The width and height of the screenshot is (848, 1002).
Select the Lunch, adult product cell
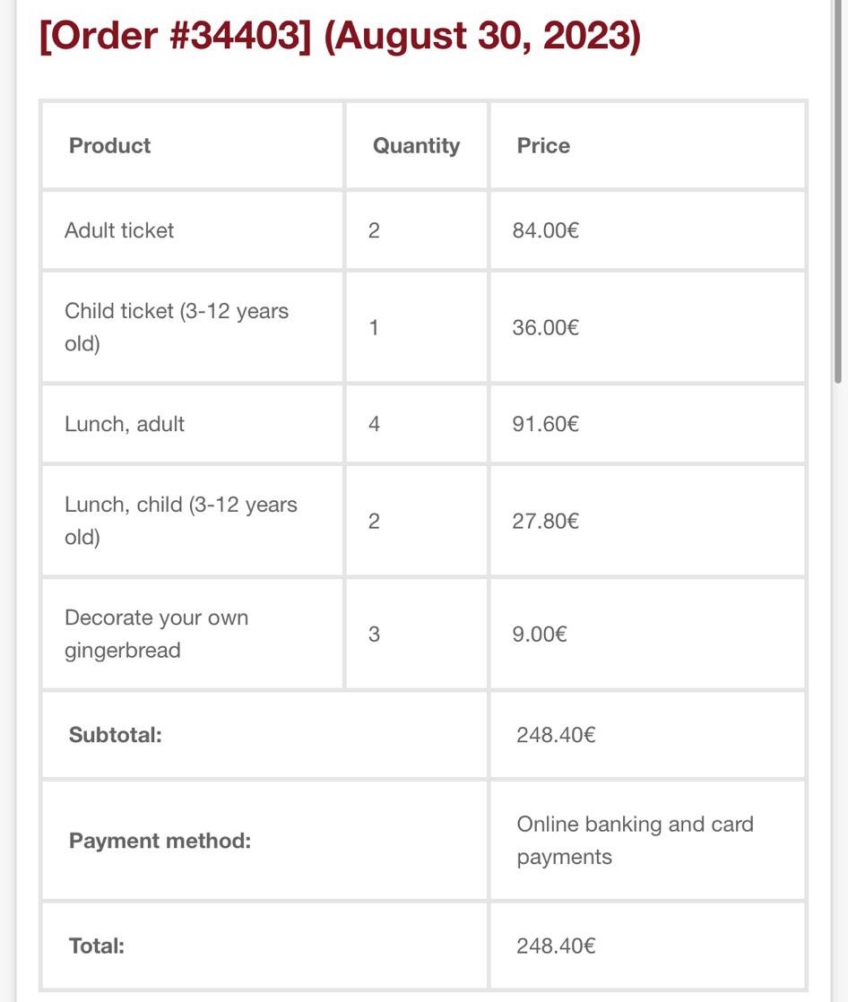pos(125,424)
